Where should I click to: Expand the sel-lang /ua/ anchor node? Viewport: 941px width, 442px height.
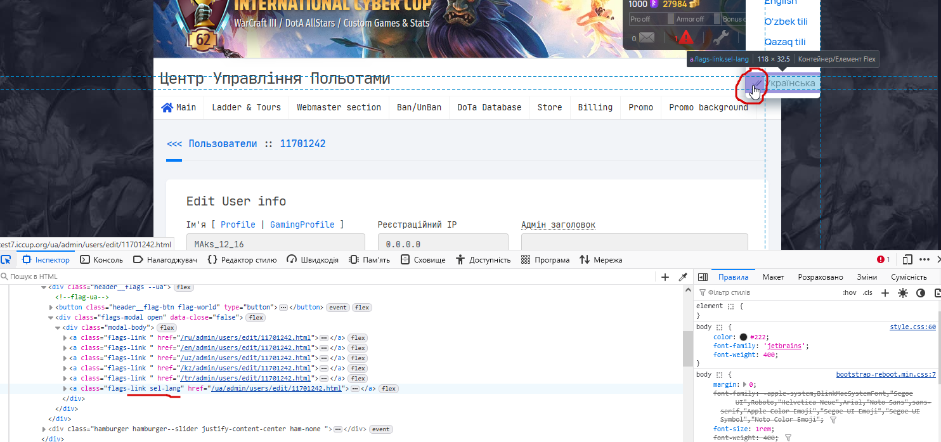click(x=65, y=389)
